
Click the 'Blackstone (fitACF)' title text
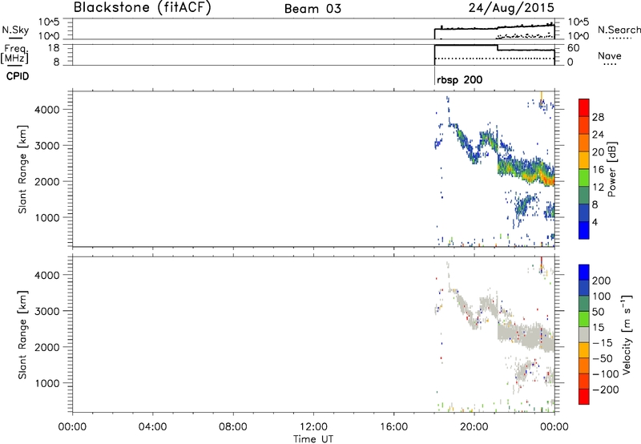pos(142,7)
